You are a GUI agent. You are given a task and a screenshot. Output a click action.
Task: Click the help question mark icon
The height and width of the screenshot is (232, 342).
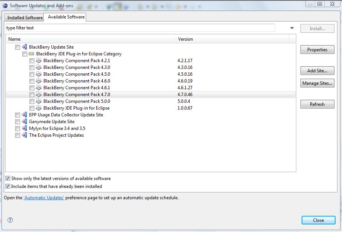(x=10, y=220)
